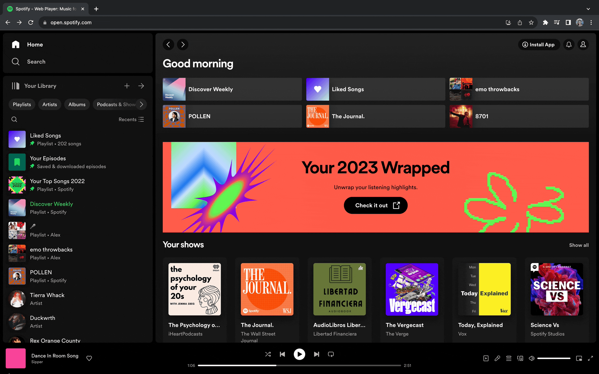Open the Recents sorting dropdown
The width and height of the screenshot is (599, 374).
coord(131,119)
